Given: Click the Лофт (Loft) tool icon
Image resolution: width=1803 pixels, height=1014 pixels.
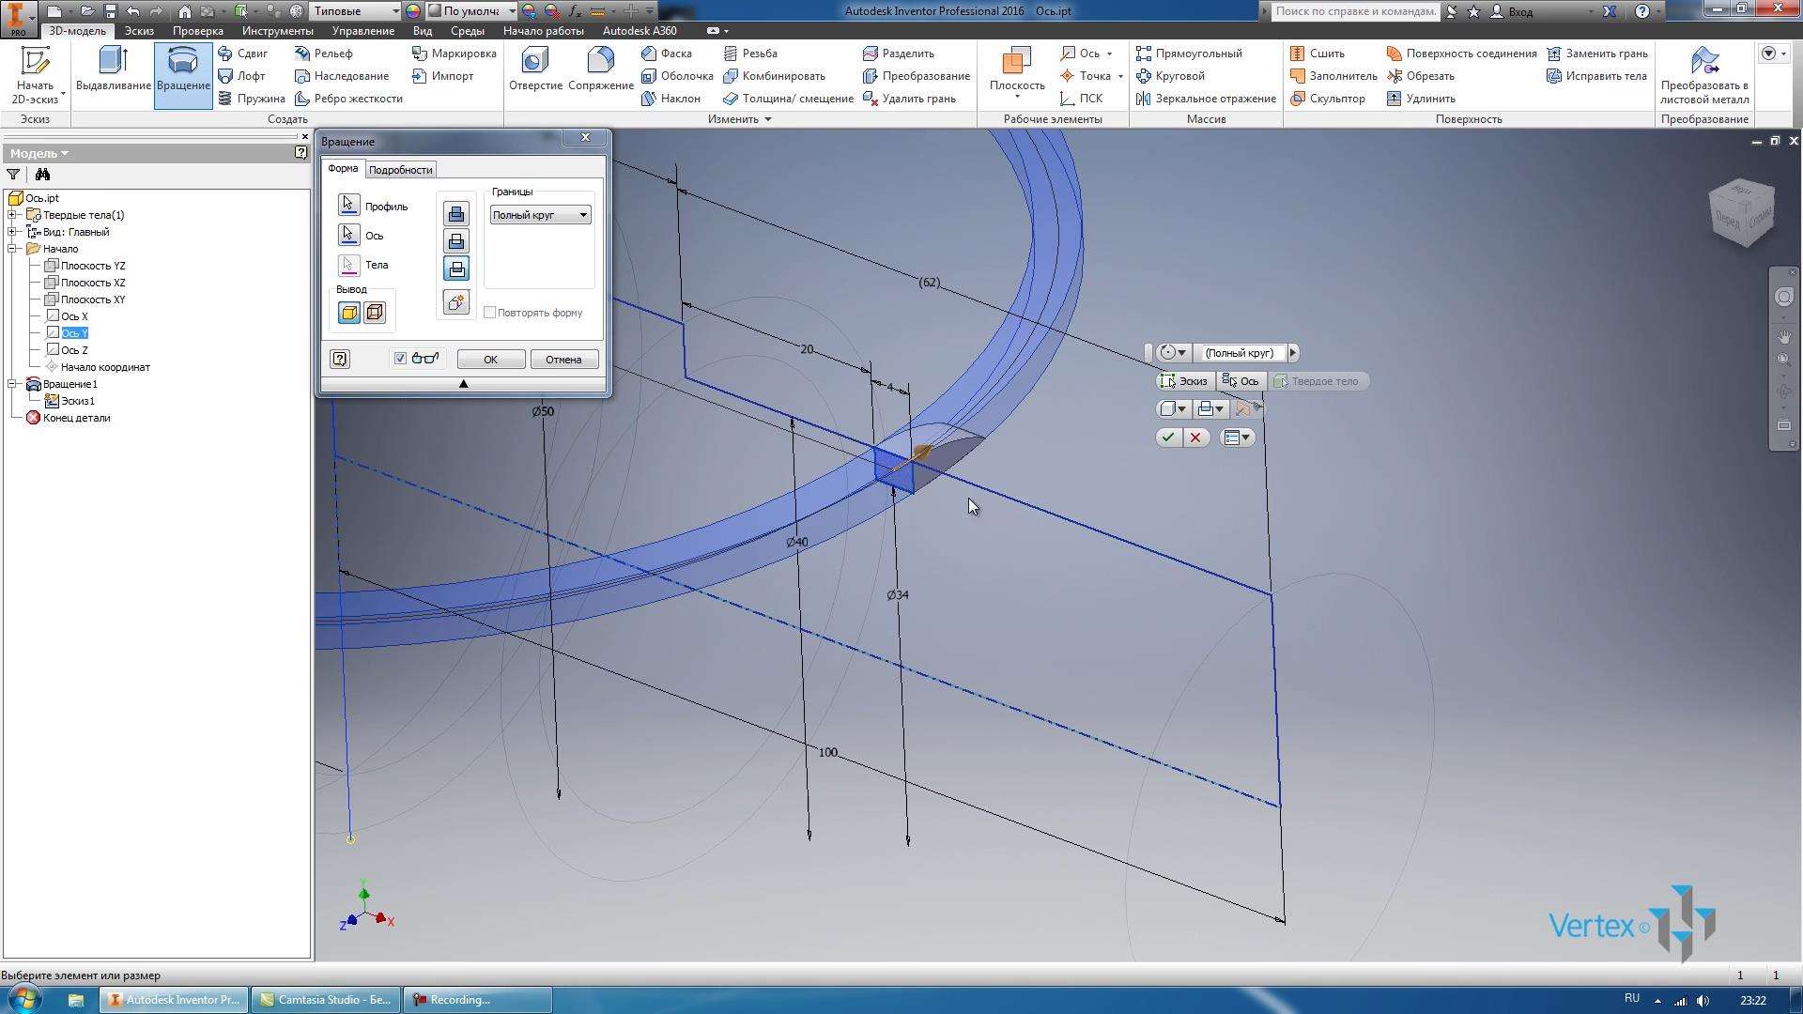Looking at the screenshot, I should coord(244,75).
